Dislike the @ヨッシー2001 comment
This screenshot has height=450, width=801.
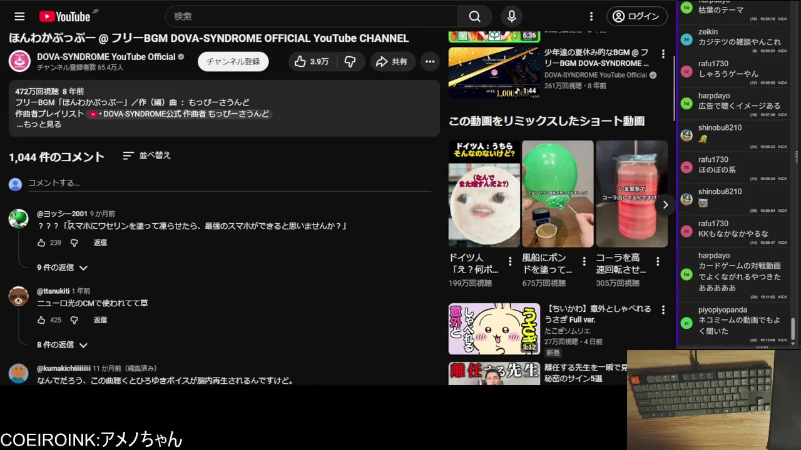coord(74,242)
